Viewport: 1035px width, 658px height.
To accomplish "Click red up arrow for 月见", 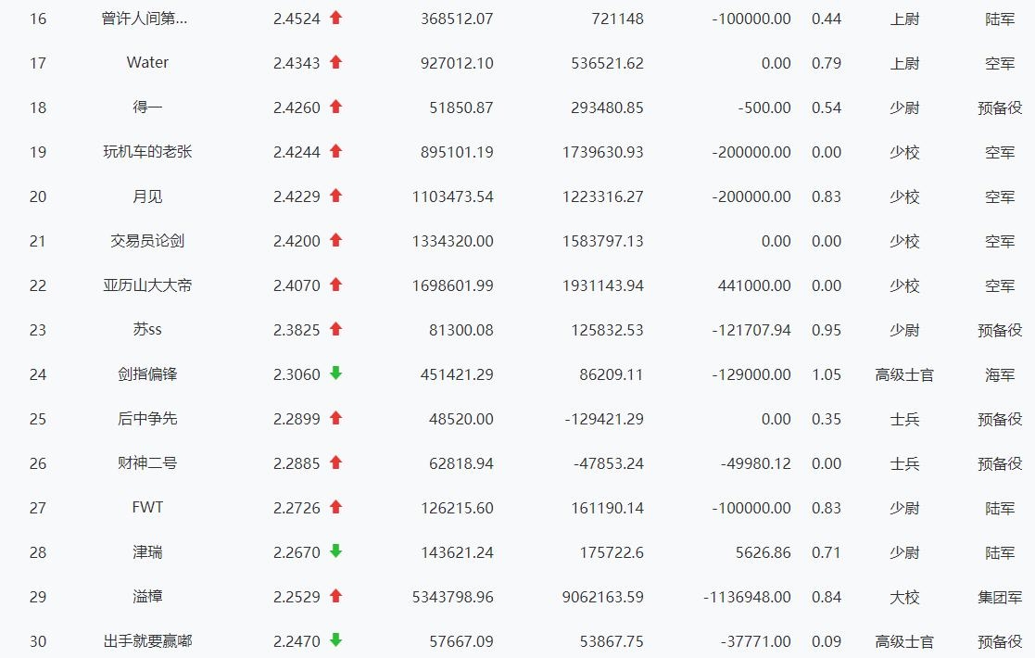I will coord(335,196).
